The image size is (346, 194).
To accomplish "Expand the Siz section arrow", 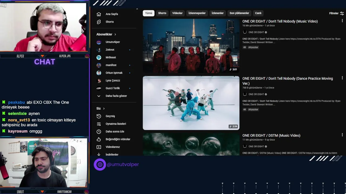I will [x=104, y=109].
